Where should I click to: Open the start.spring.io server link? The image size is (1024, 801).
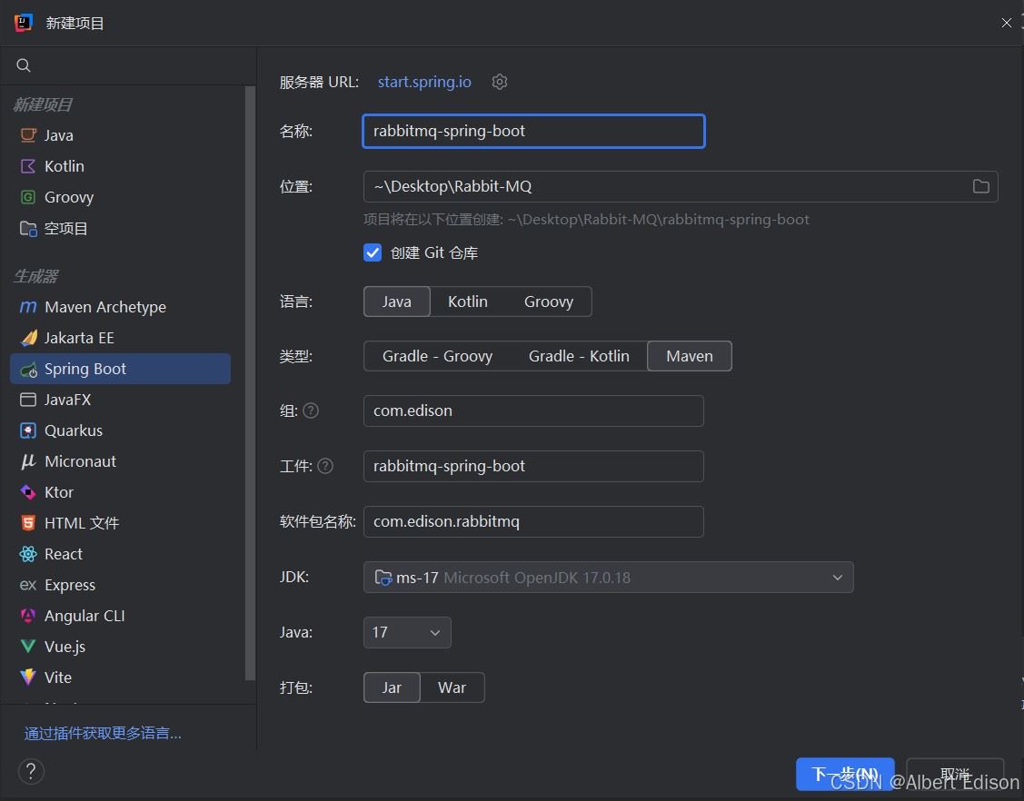coord(424,82)
